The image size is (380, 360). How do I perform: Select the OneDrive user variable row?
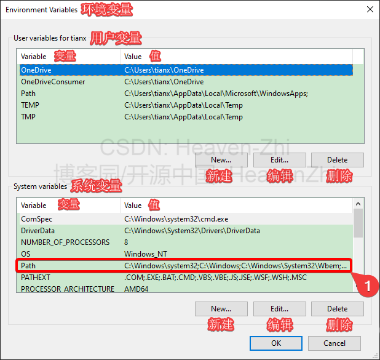pyautogui.click(x=186, y=70)
